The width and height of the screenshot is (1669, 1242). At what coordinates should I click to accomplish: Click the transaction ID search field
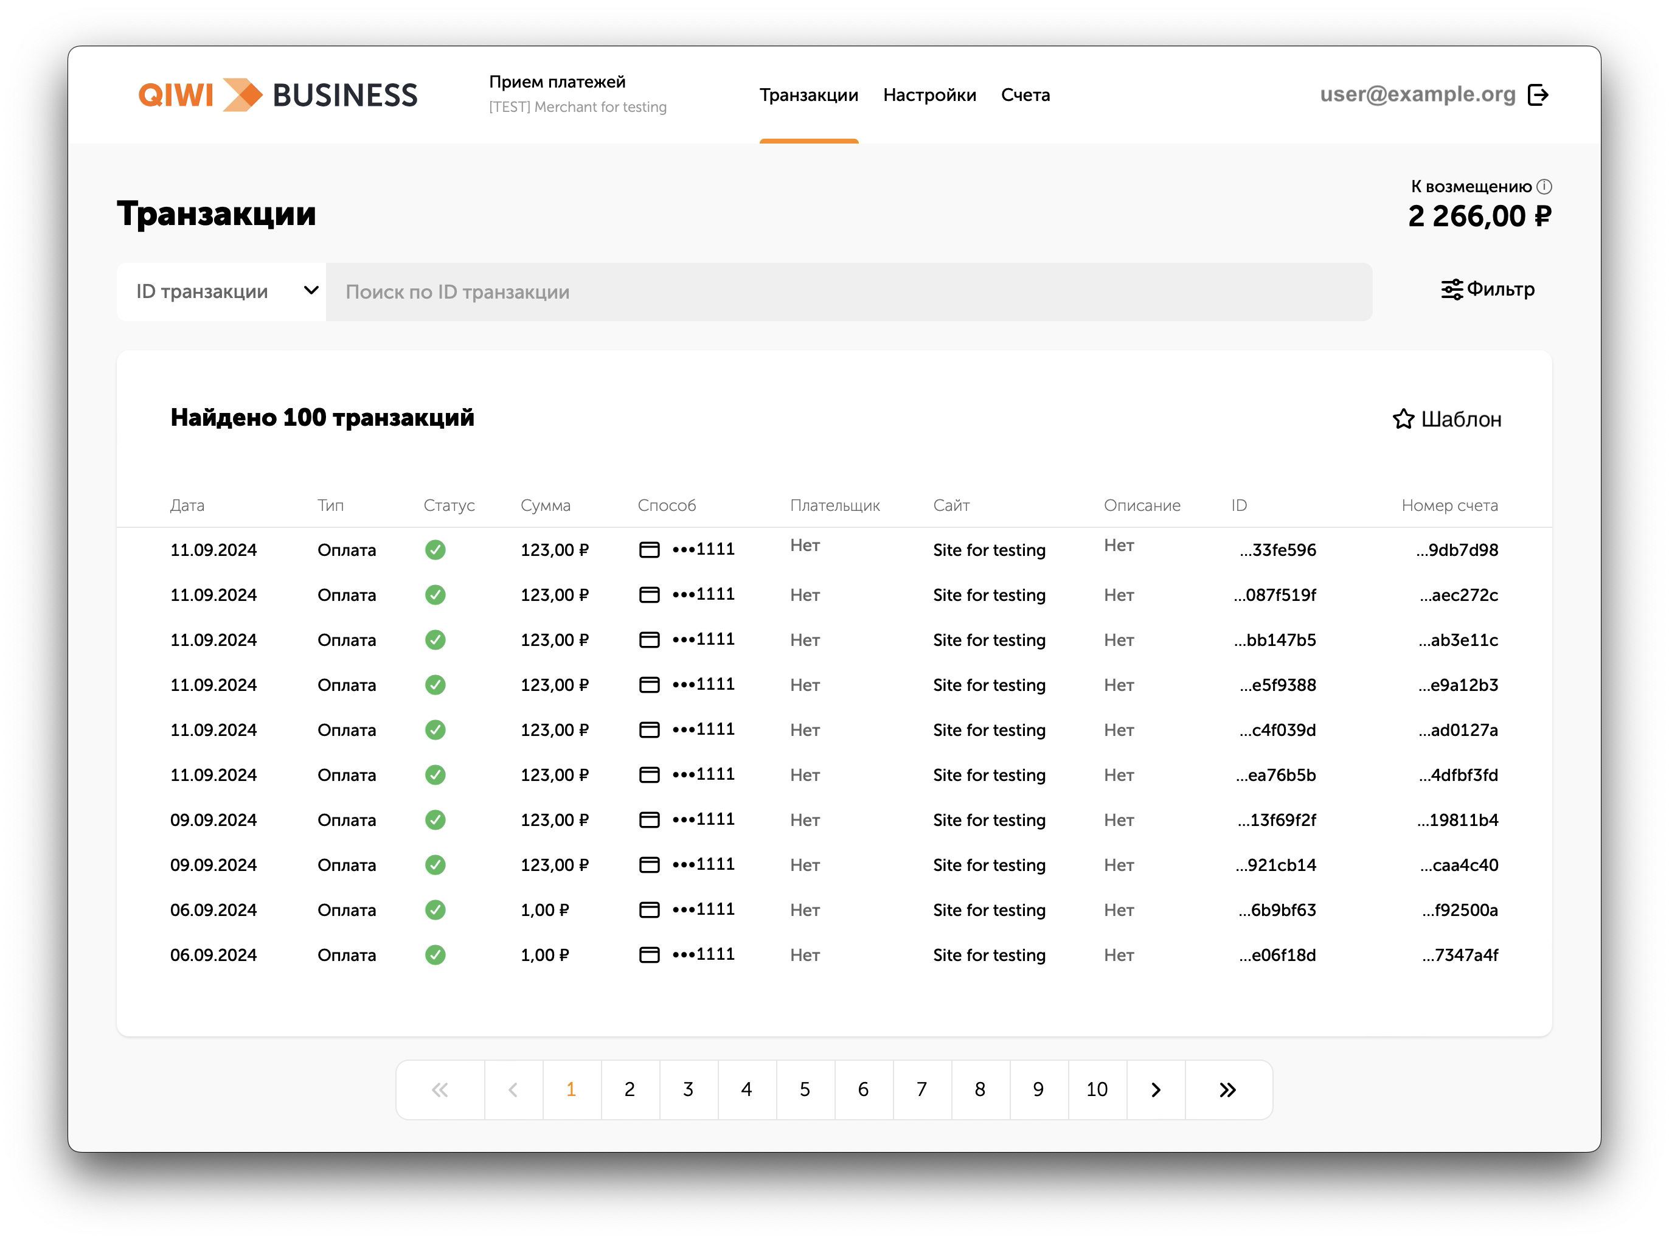(848, 292)
